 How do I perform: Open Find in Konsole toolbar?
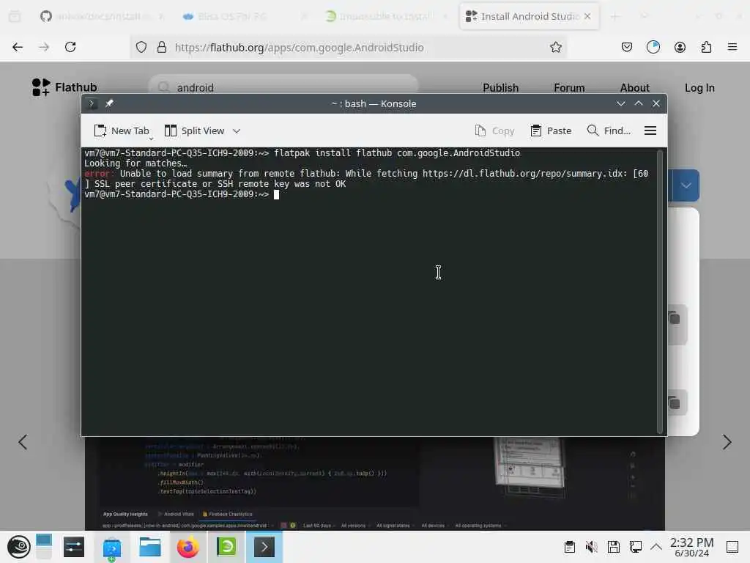(x=609, y=130)
